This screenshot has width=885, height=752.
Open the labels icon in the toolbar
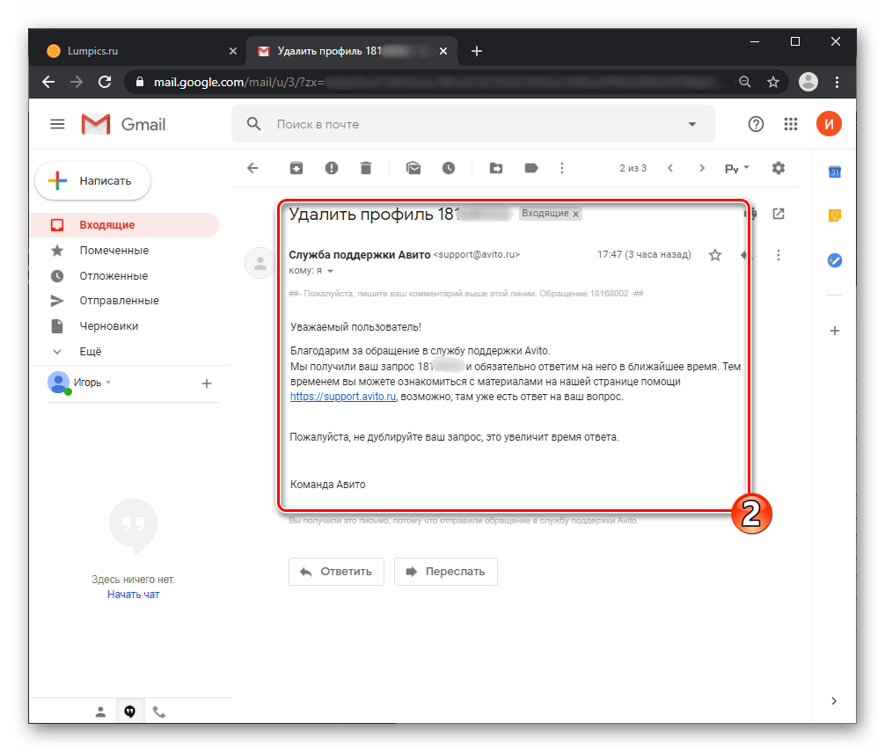(x=531, y=168)
